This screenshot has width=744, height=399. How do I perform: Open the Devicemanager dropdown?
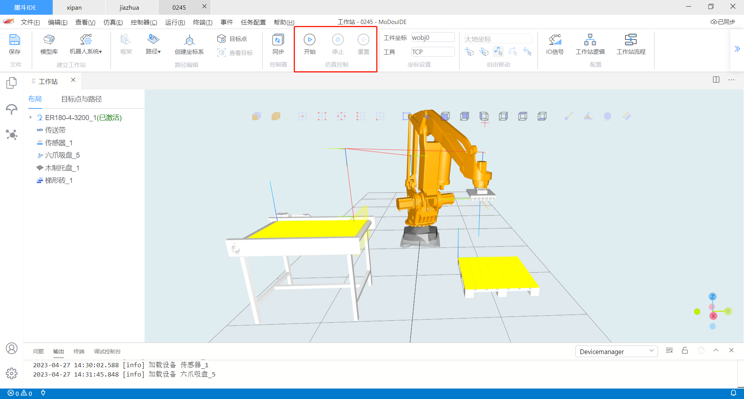click(616, 352)
